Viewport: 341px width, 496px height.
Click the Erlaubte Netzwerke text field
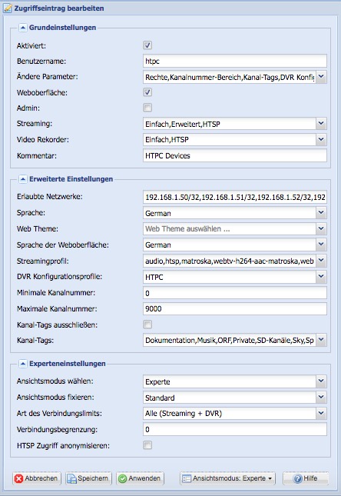point(235,197)
